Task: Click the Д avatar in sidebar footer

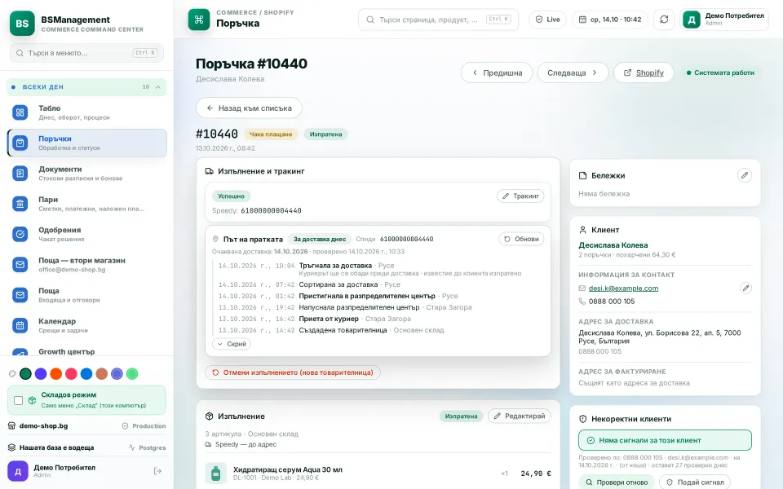Action: point(17,471)
